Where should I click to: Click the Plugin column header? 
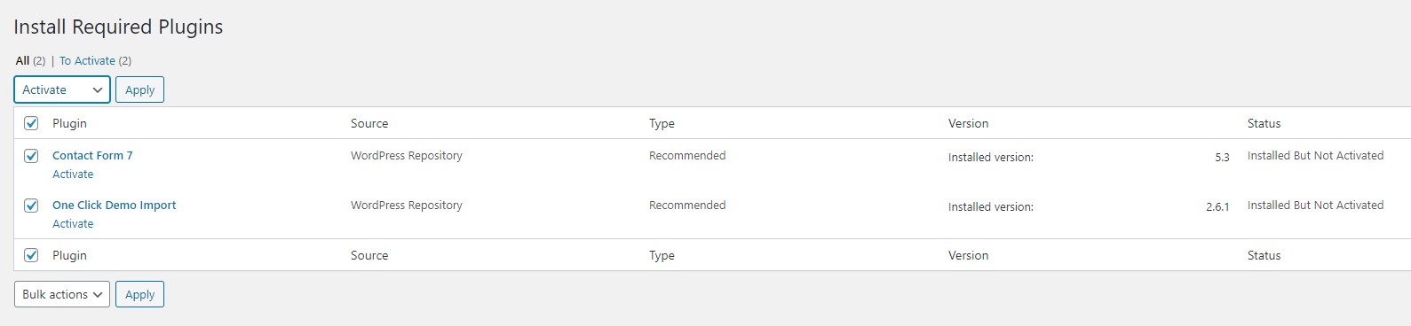point(69,123)
